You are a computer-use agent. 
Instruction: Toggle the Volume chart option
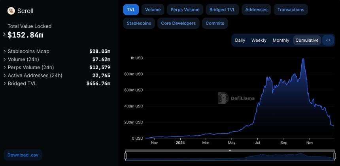click(153, 9)
